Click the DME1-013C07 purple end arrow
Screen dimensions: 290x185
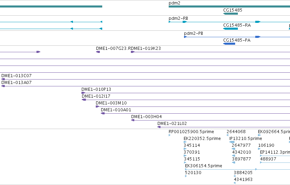(x=3, y=79)
